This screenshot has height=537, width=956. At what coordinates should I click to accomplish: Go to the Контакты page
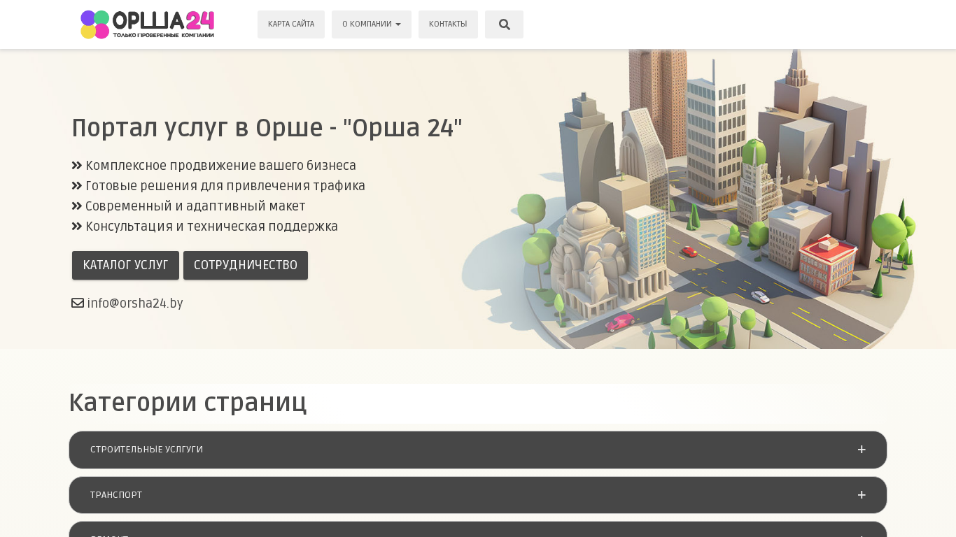[x=448, y=24]
